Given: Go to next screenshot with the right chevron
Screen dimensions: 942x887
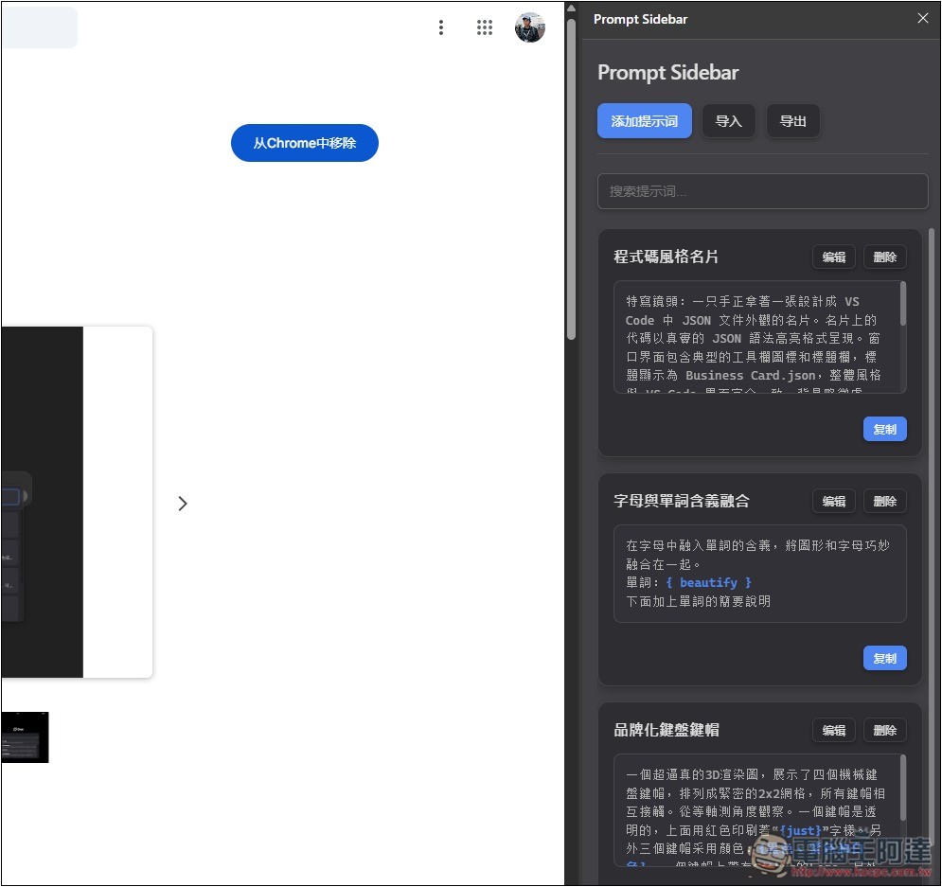Looking at the screenshot, I should click(x=183, y=504).
